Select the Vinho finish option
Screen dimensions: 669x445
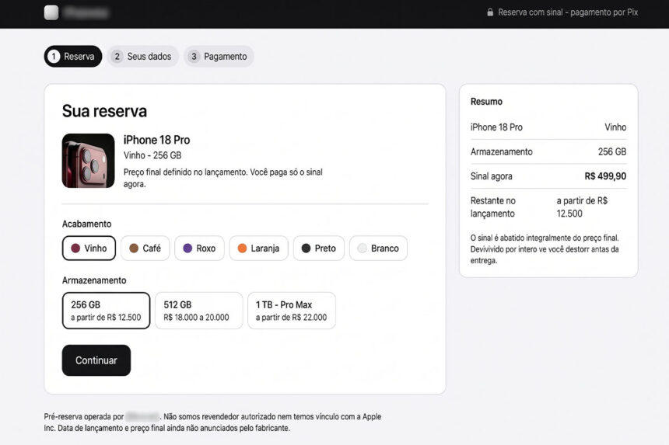[89, 249]
